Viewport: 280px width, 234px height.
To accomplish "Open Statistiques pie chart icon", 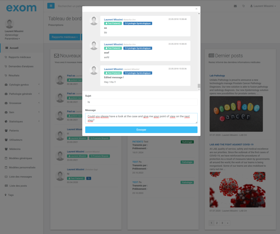I will [x=6, y=121].
